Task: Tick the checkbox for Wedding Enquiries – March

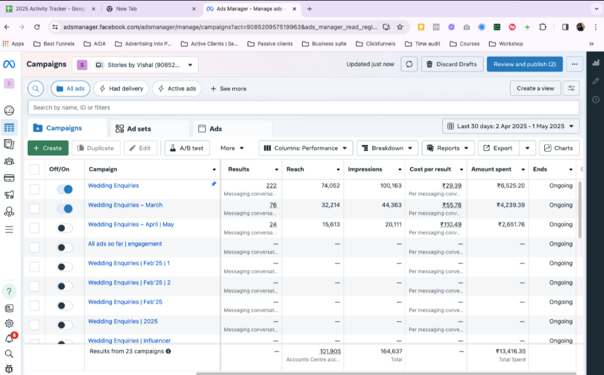Action: (x=34, y=209)
